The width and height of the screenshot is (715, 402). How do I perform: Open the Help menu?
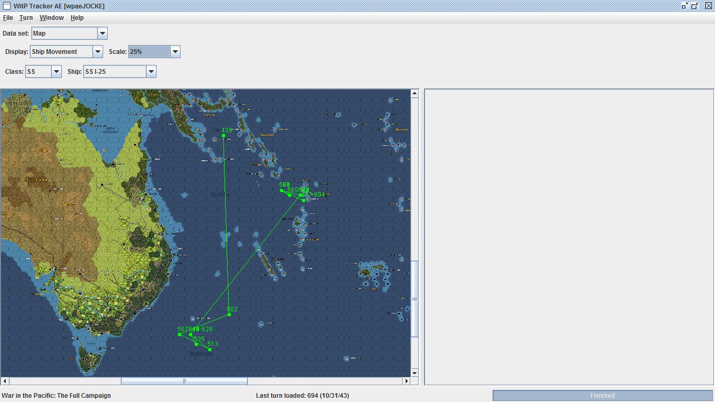click(77, 18)
